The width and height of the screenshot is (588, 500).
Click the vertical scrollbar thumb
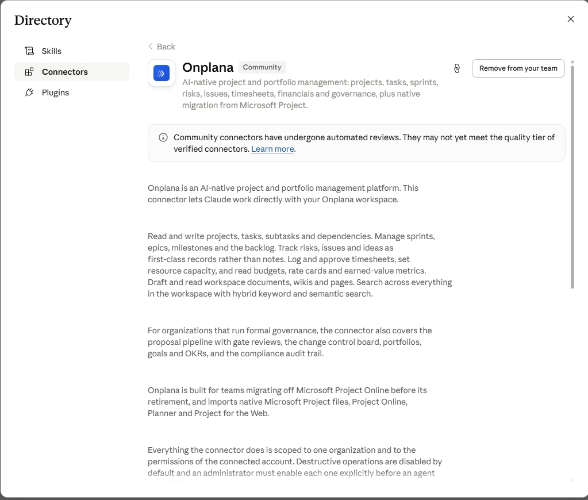pos(572,177)
